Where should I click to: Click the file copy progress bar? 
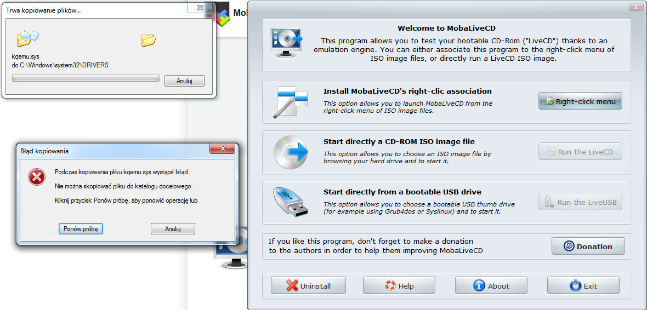click(86, 78)
